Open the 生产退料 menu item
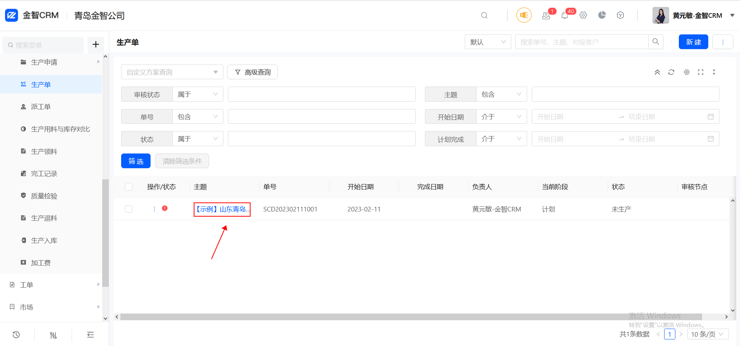 [x=51, y=218]
